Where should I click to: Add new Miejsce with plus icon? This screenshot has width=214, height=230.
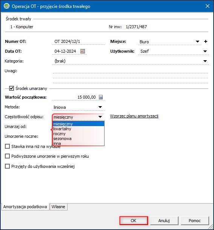206,41
